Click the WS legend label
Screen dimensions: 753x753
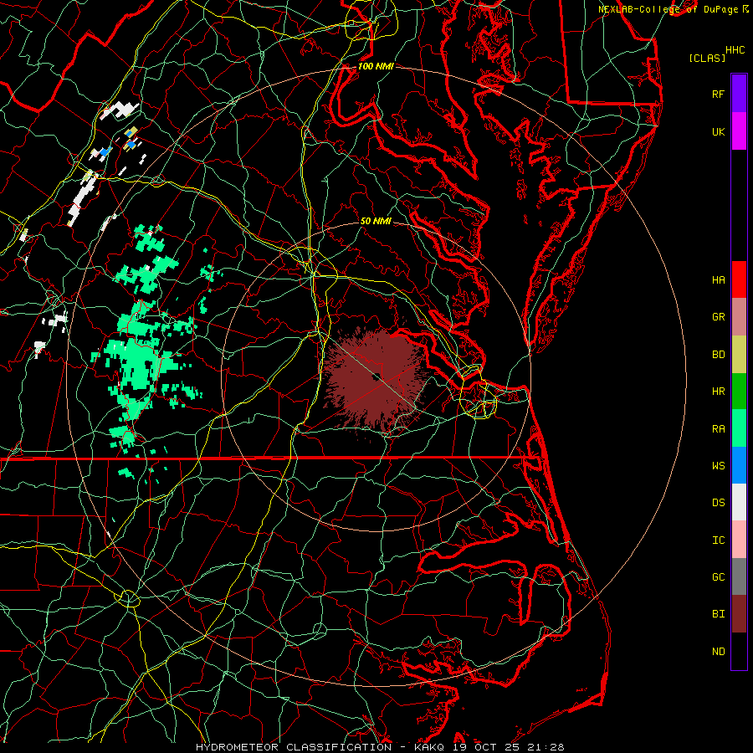[x=718, y=465]
